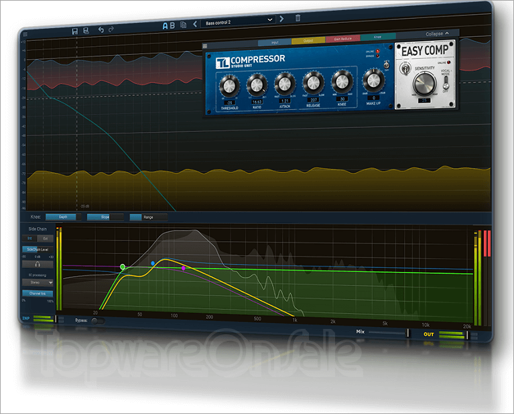Viewport: 514px width, 414px height.
Task: Click the Threshold knob
Action: (x=229, y=86)
